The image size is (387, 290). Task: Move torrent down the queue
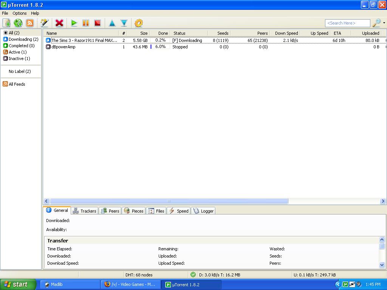tap(124, 23)
